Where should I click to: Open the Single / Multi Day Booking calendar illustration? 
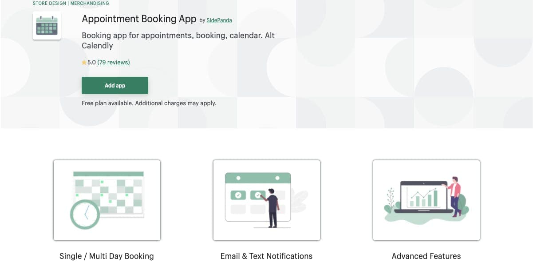pos(107,199)
